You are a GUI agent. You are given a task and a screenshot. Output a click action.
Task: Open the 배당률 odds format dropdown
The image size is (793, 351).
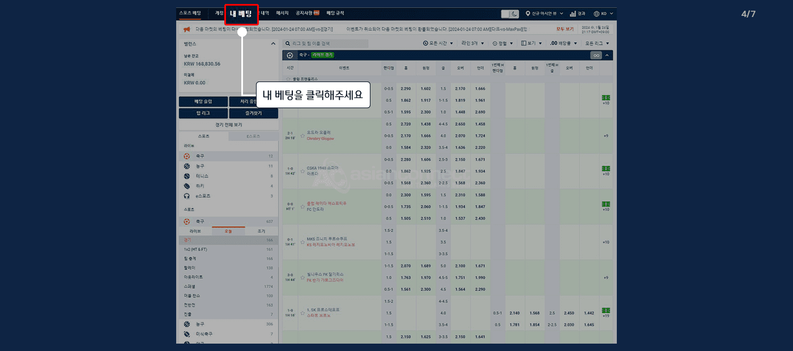coord(564,43)
